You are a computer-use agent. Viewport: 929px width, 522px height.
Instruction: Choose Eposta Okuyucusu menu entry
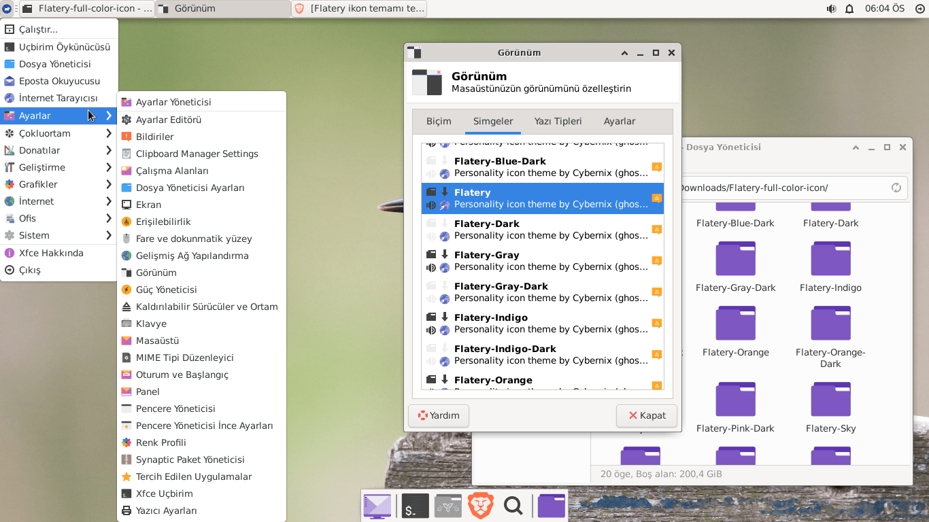[x=59, y=81]
